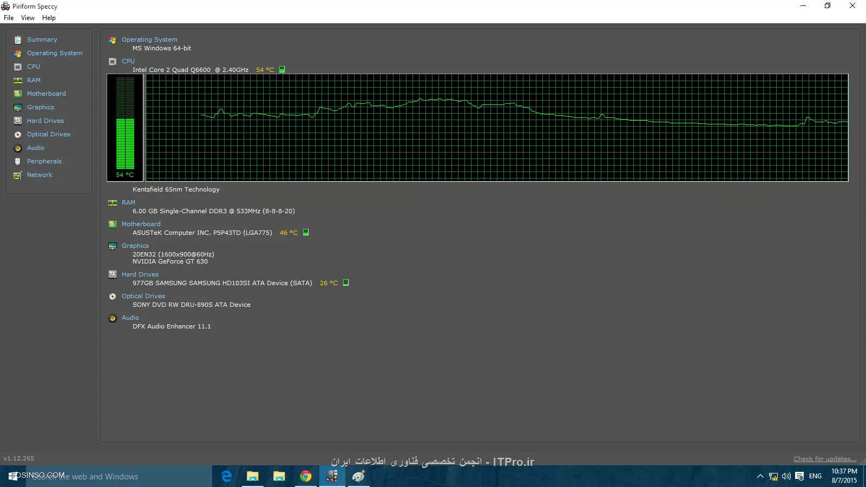Click the Motherboard sidebar icon
The height and width of the screenshot is (487, 866).
tap(18, 94)
